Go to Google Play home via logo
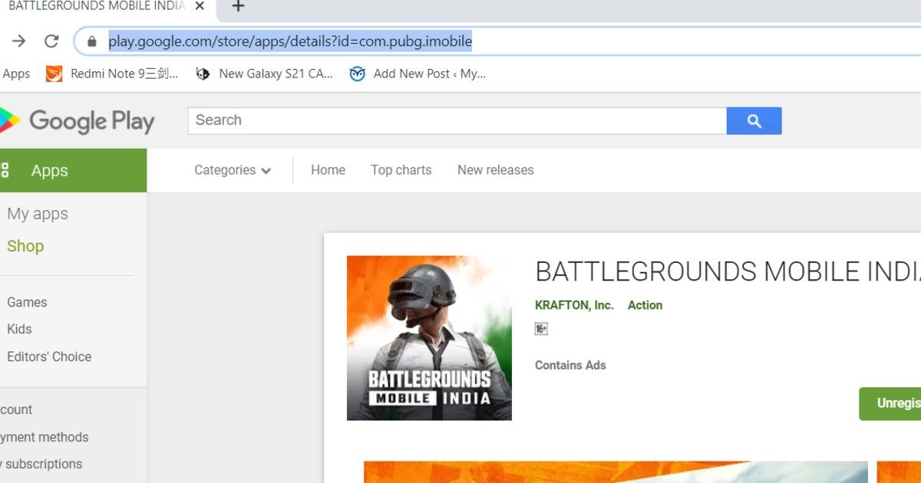921x483 pixels. click(77, 121)
